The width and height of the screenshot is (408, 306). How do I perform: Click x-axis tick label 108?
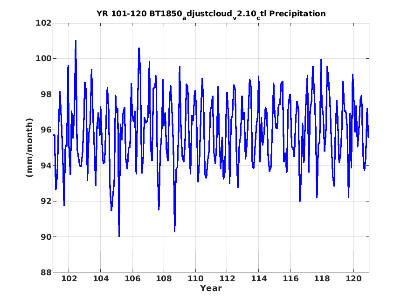[164, 278]
